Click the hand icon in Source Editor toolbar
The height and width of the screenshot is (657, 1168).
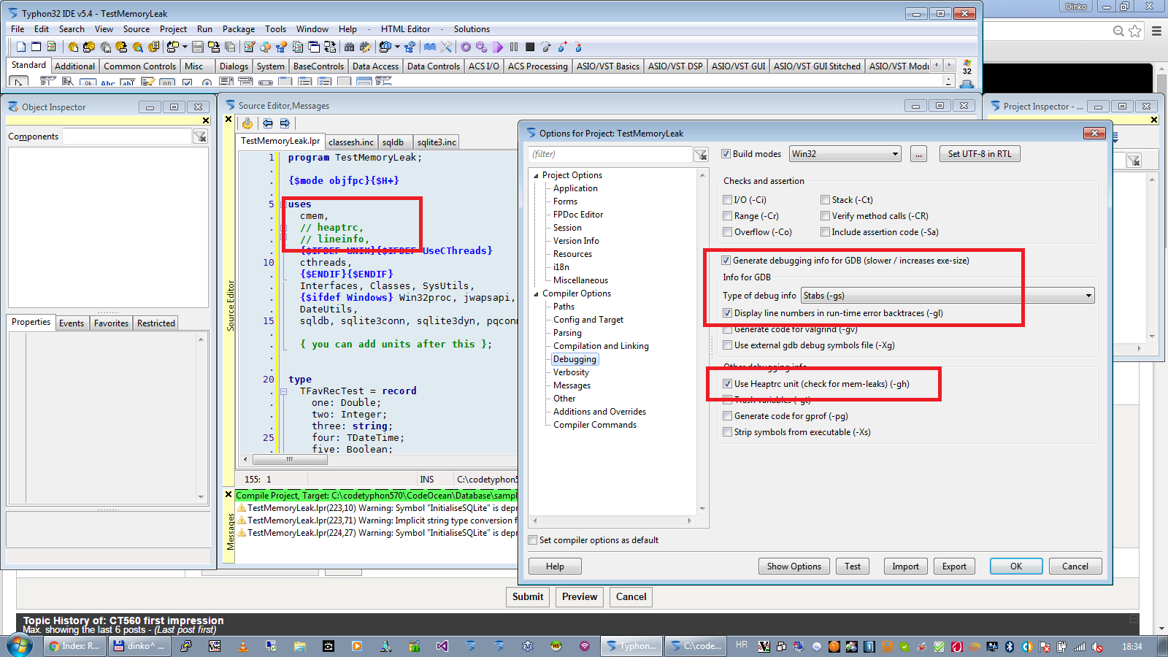pos(247,123)
